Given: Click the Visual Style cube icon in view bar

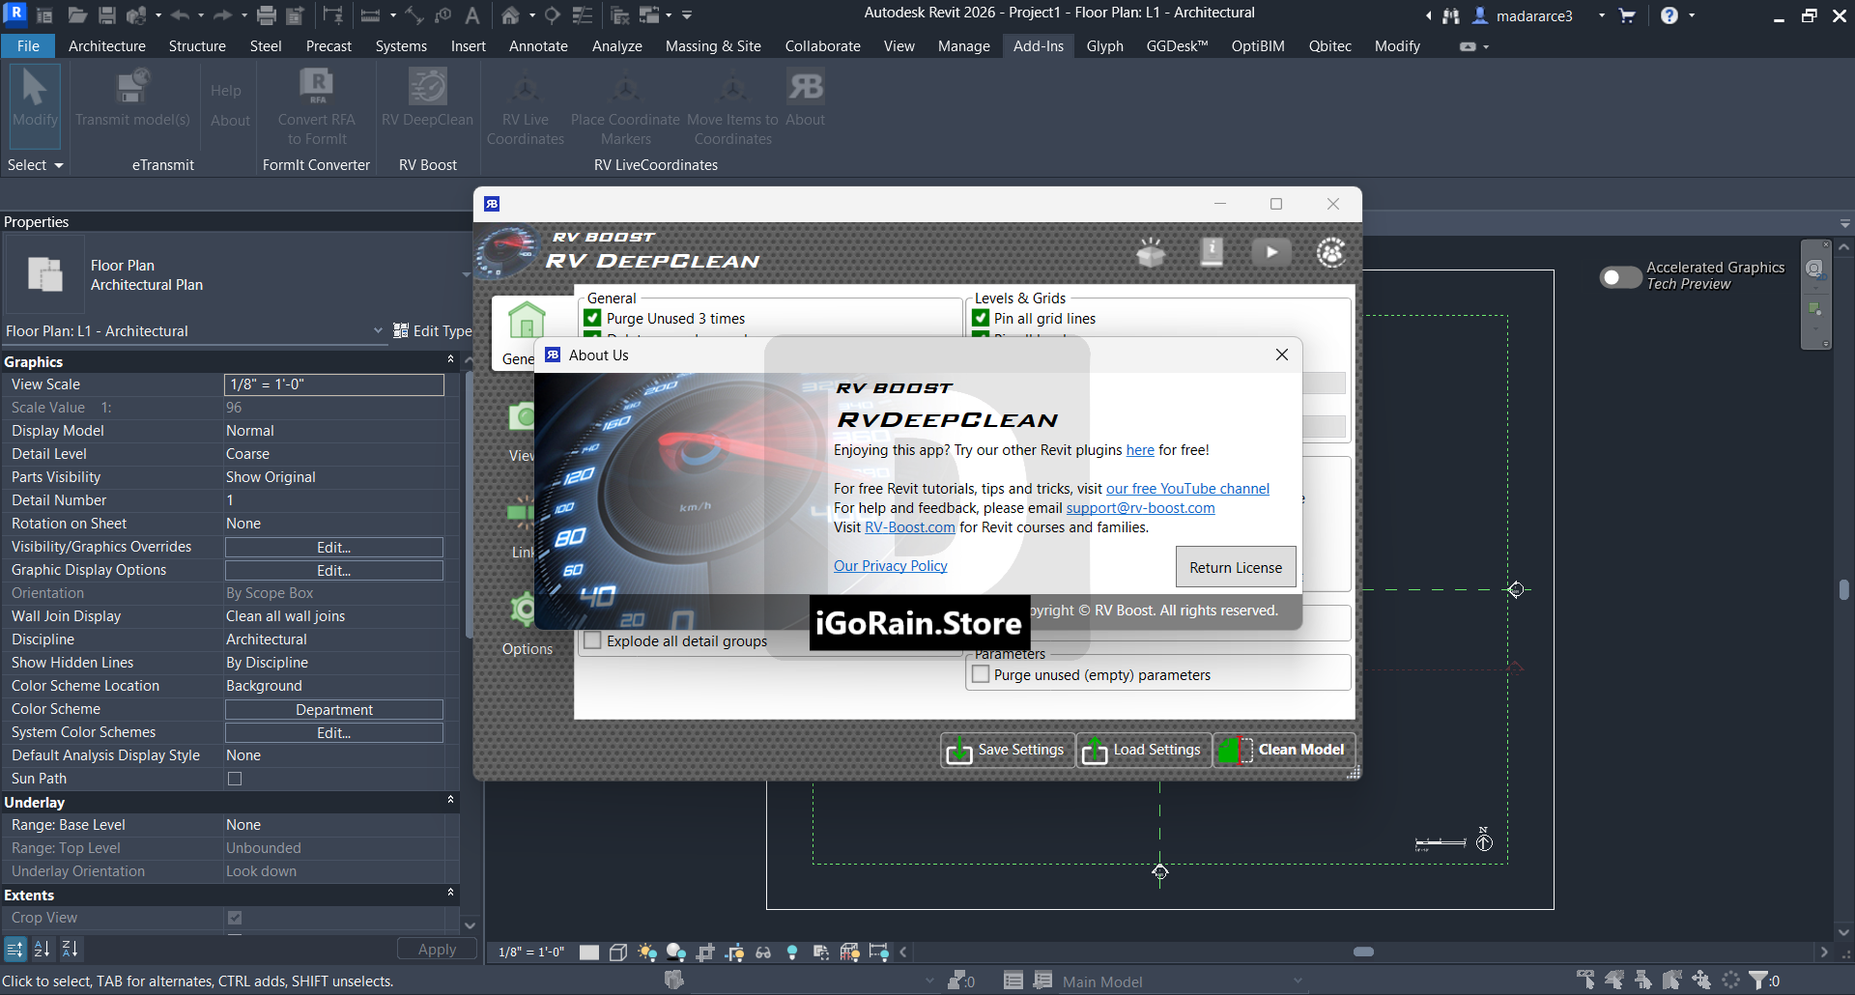Looking at the screenshot, I should (x=618, y=952).
